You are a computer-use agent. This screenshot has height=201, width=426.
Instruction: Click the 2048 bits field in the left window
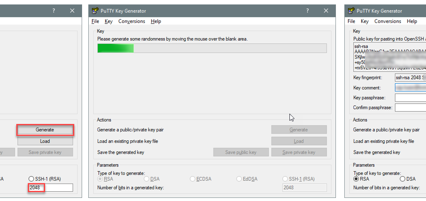tap(51, 187)
